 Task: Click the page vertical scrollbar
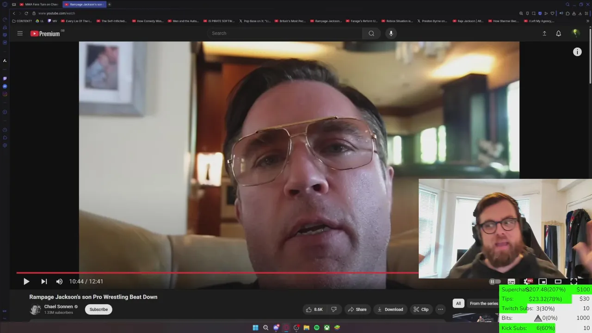pos(590,55)
